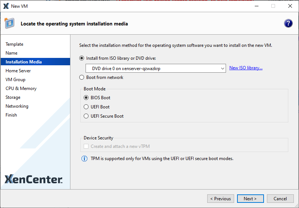Click the Previous button
Screen dimensions: 299x208
[x=220, y=199]
